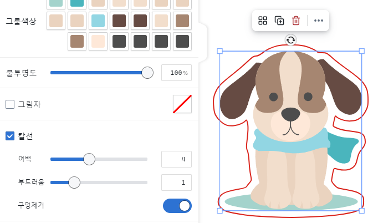
Task: Open the 그림자 color swatch with red slash
Action: tap(182, 104)
